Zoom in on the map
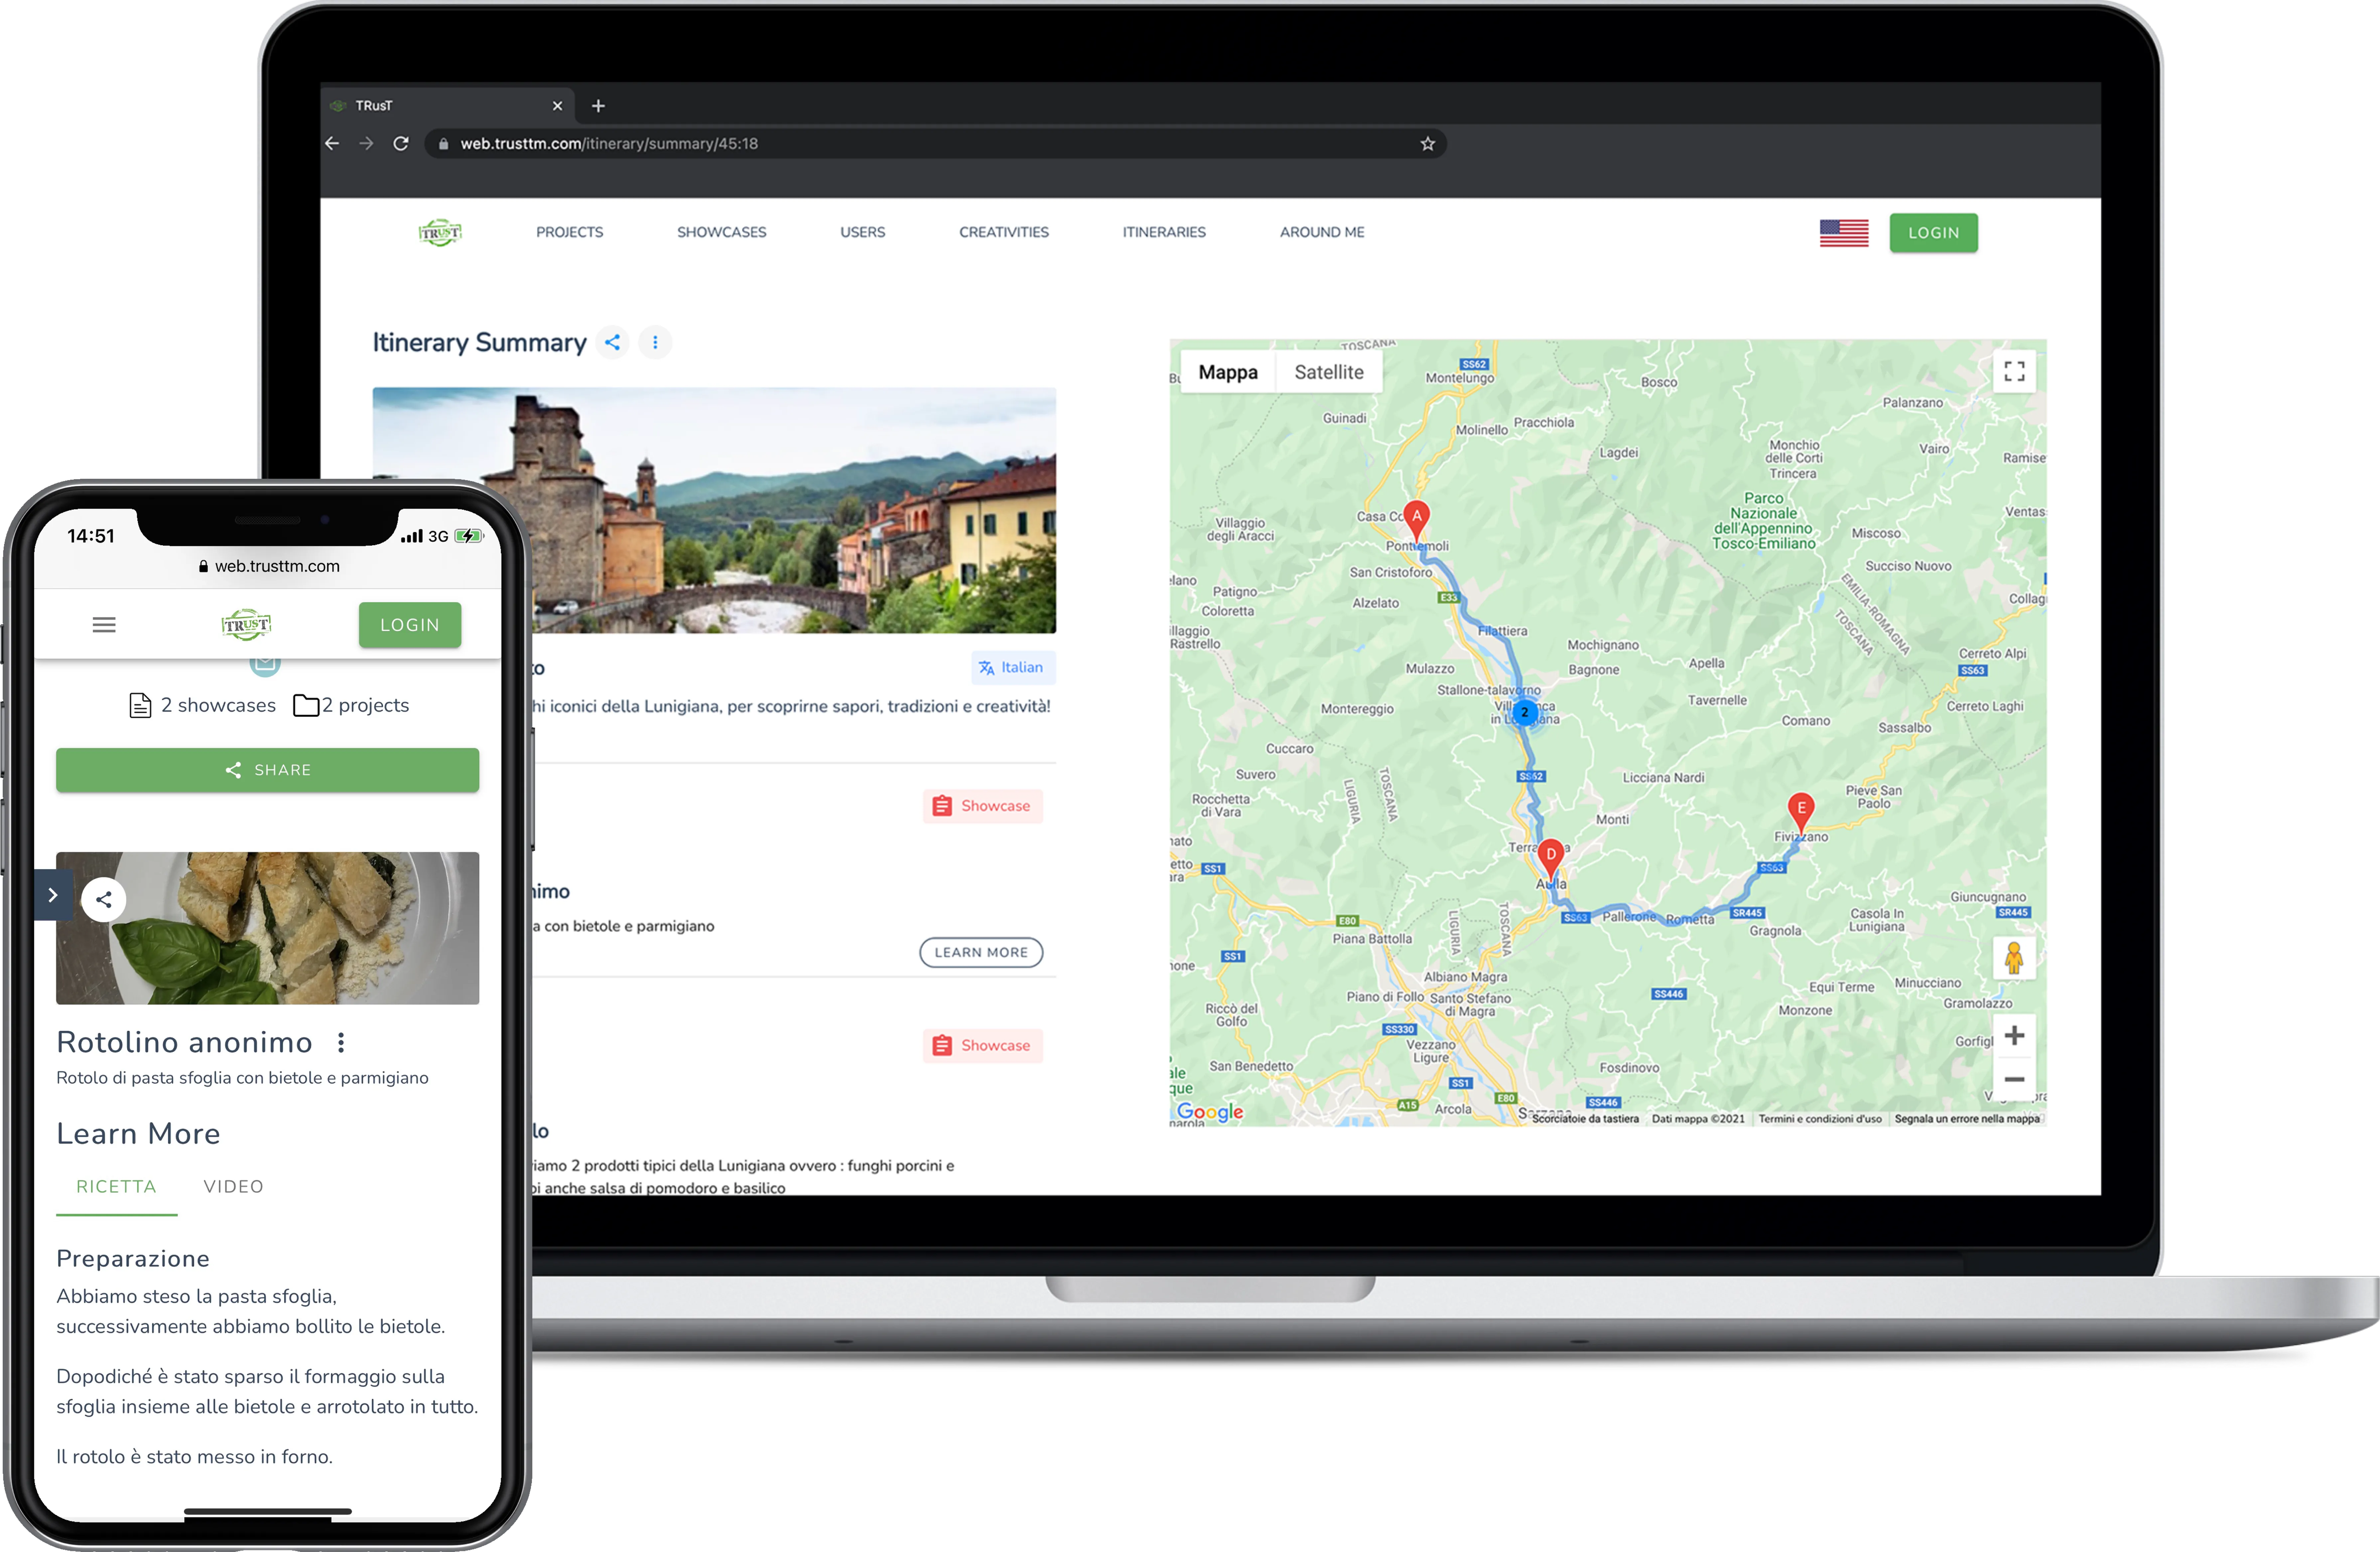 tap(2014, 1035)
